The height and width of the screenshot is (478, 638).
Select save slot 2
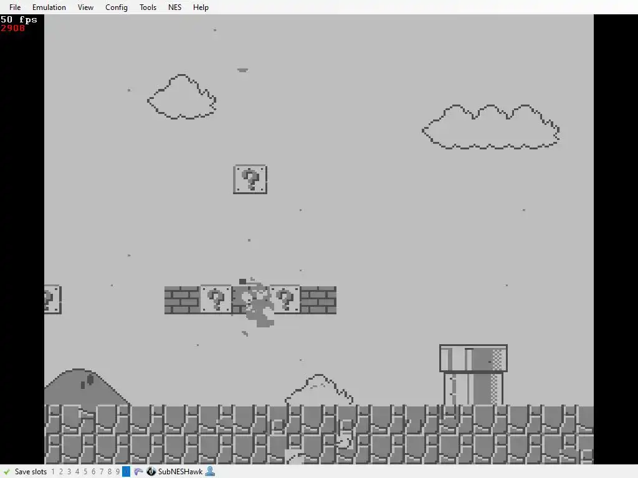click(61, 472)
